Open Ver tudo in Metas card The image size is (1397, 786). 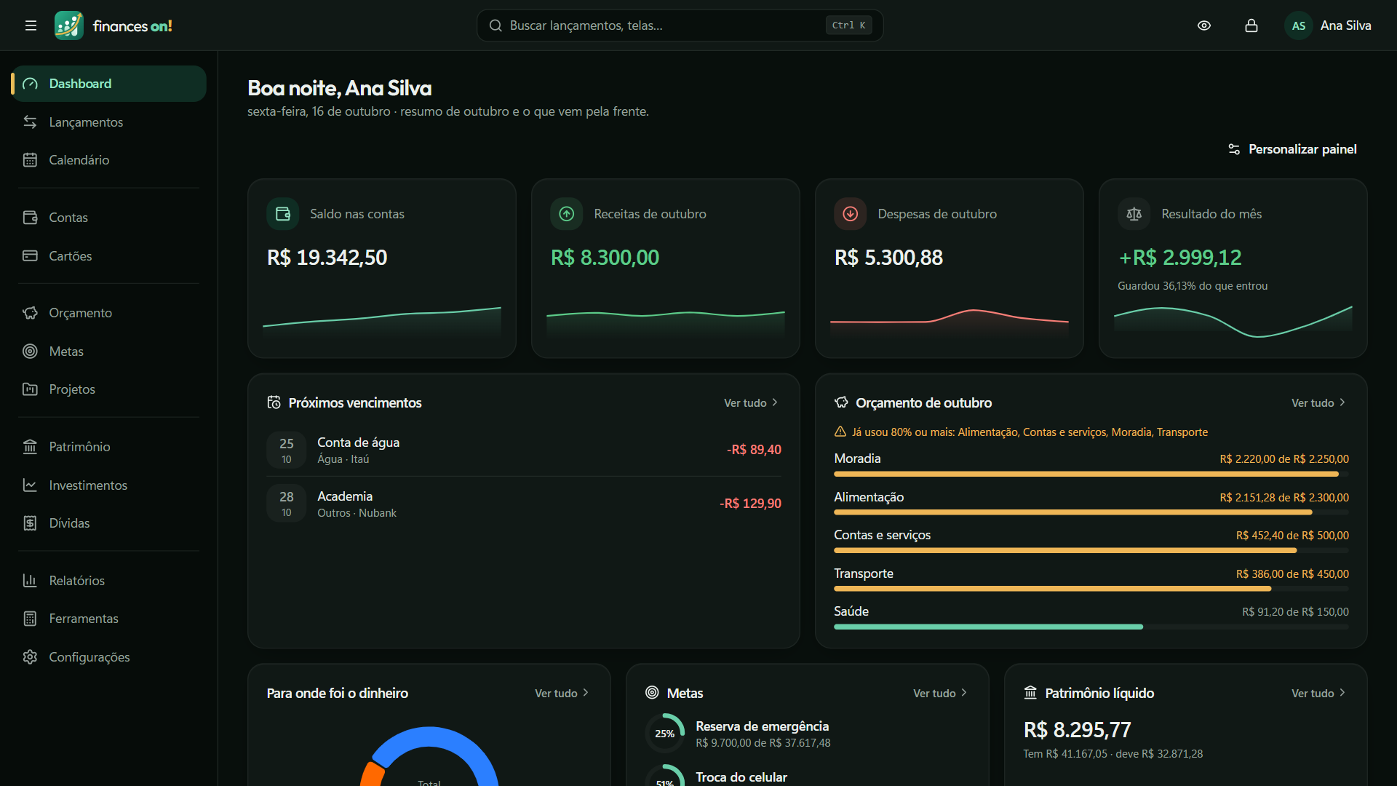click(x=940, y=694)
